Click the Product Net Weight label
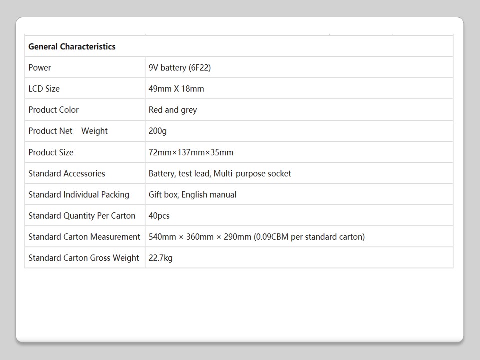The image size is (480, 360). (68, 131)
